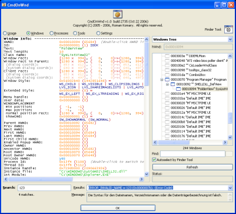Click the 1st Module path Explorer.EXE

point(84,175)
